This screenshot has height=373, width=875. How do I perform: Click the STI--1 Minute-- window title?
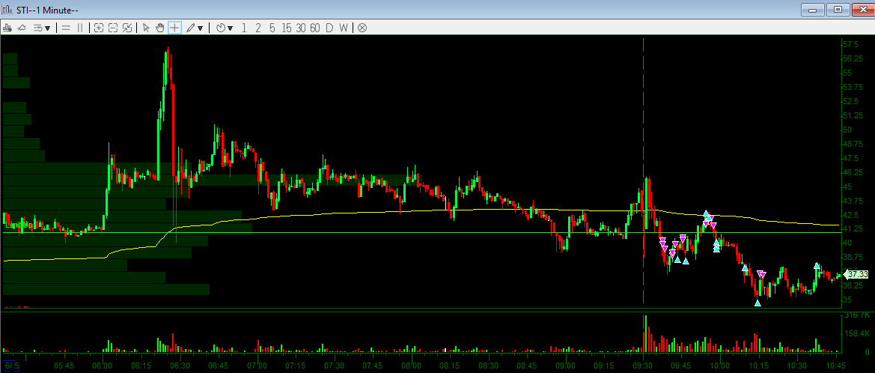pos(46,10)
